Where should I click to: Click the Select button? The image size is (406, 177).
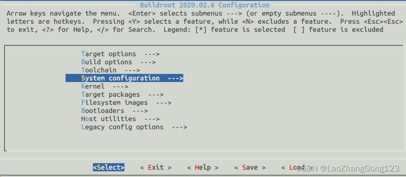coord(109,167)
